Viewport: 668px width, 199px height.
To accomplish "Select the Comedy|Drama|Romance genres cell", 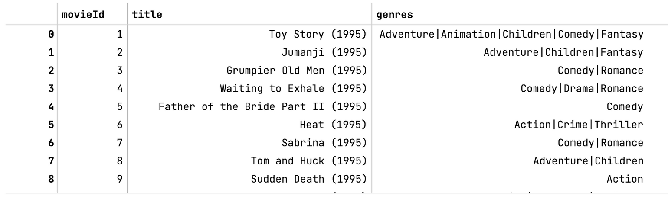I will click(x=582, y=89).
